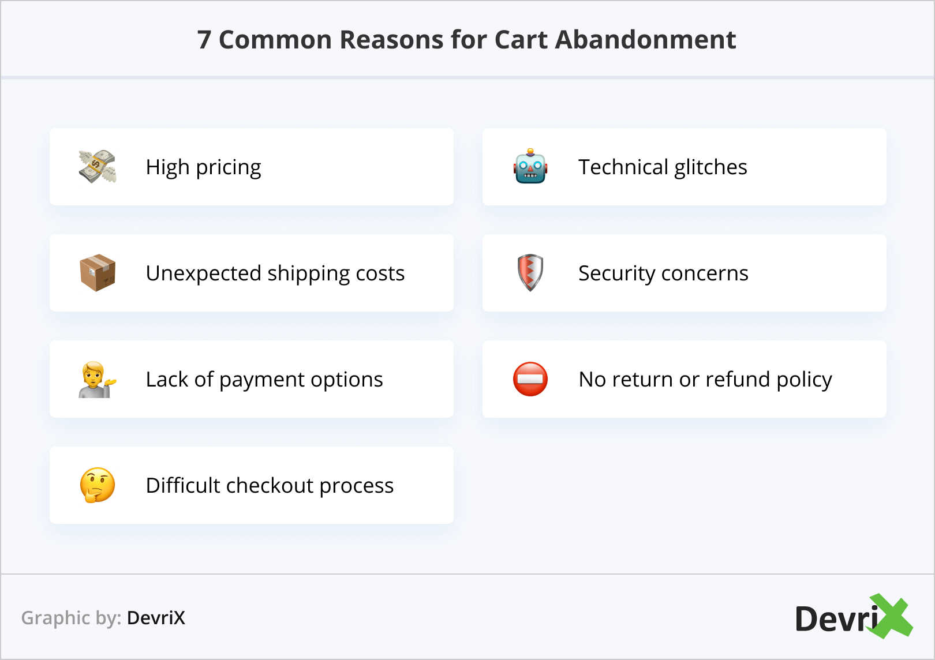This screenshot has height=660, width=935.
Task: Select the Unexpected shipping costs label
Action: 275,273
